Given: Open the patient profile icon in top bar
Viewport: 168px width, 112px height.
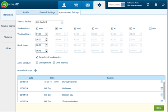Looking at the screenshot, I should point(64,5).
